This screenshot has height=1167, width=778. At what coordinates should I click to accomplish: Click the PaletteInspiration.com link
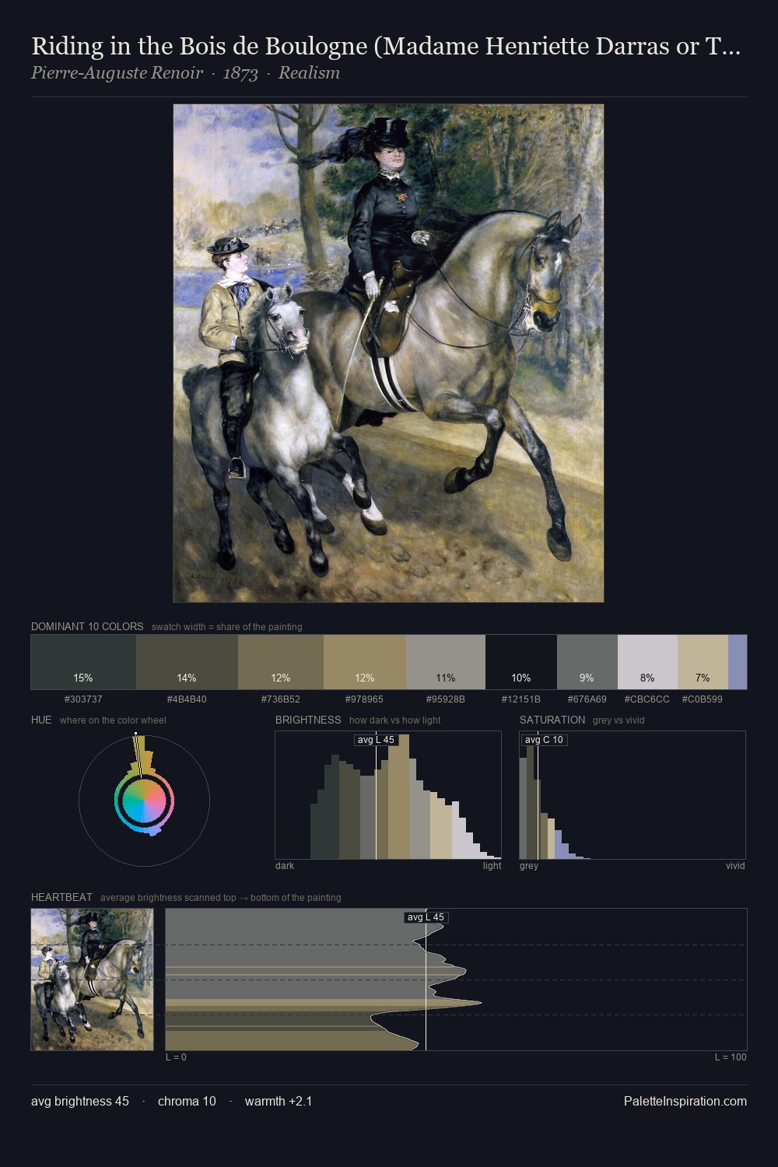click(x=685, y=1101)
